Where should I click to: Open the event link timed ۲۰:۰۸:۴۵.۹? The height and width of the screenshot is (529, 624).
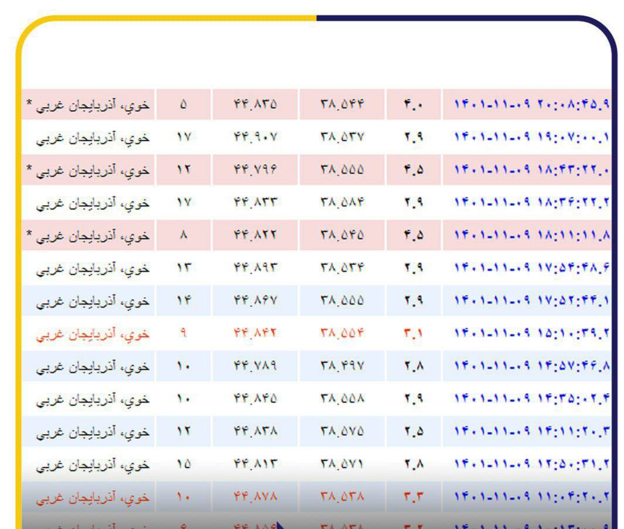coord(532,104)
